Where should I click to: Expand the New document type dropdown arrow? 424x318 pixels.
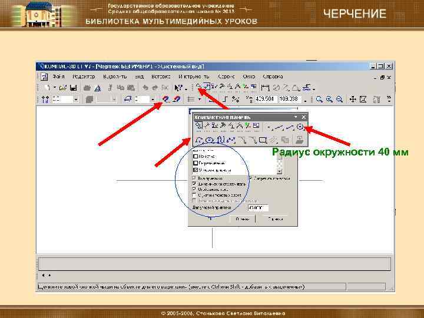tap(54, 88)
